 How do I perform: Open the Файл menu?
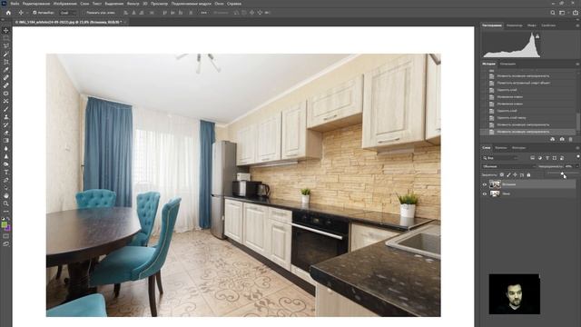coord(15,4)
